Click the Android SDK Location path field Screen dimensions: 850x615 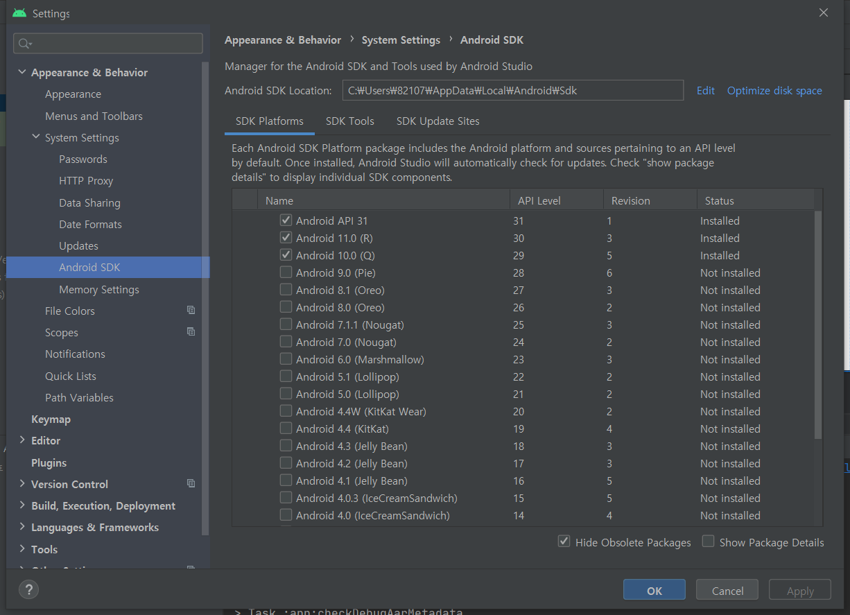(x=513, y=90)
